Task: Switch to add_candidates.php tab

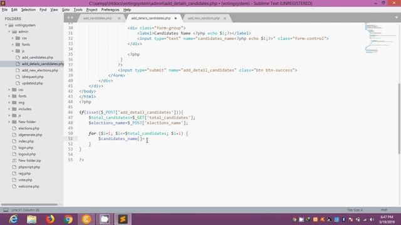Action: [x=98, y=18]
